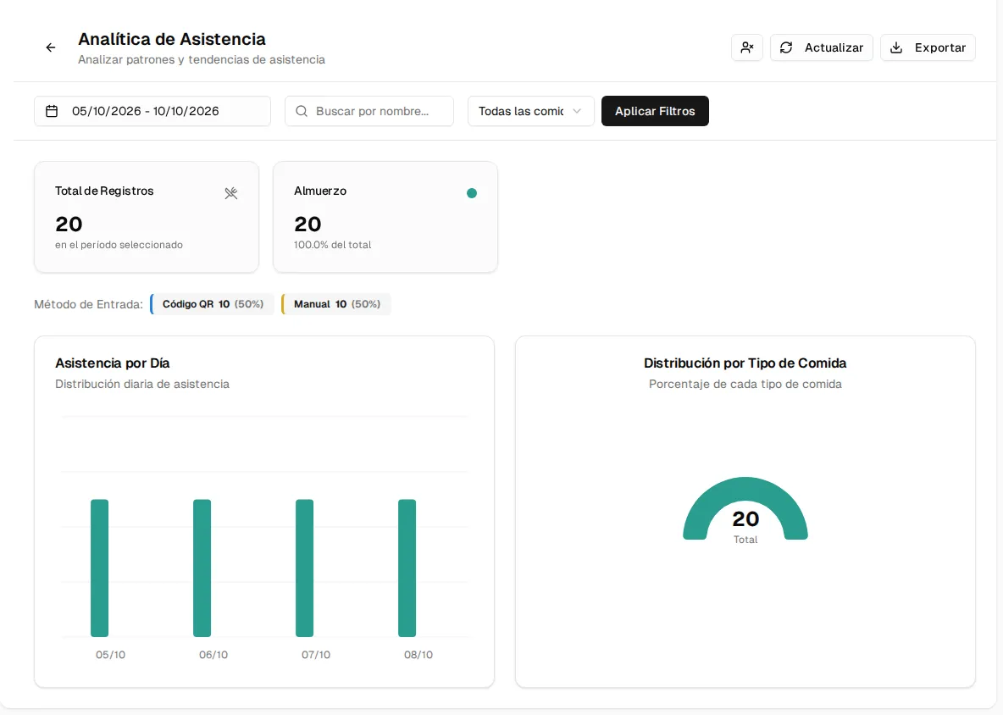The width and height of the screenshot is (1003, 715).
Task: Click the 06/10 axis label
Action: click(213, 655)
